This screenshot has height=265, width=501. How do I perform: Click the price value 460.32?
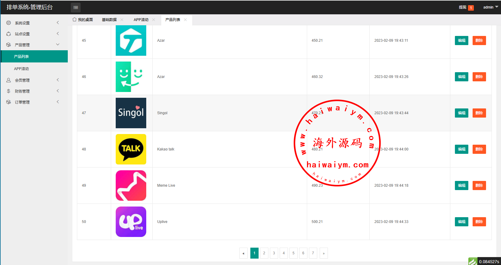317,77
